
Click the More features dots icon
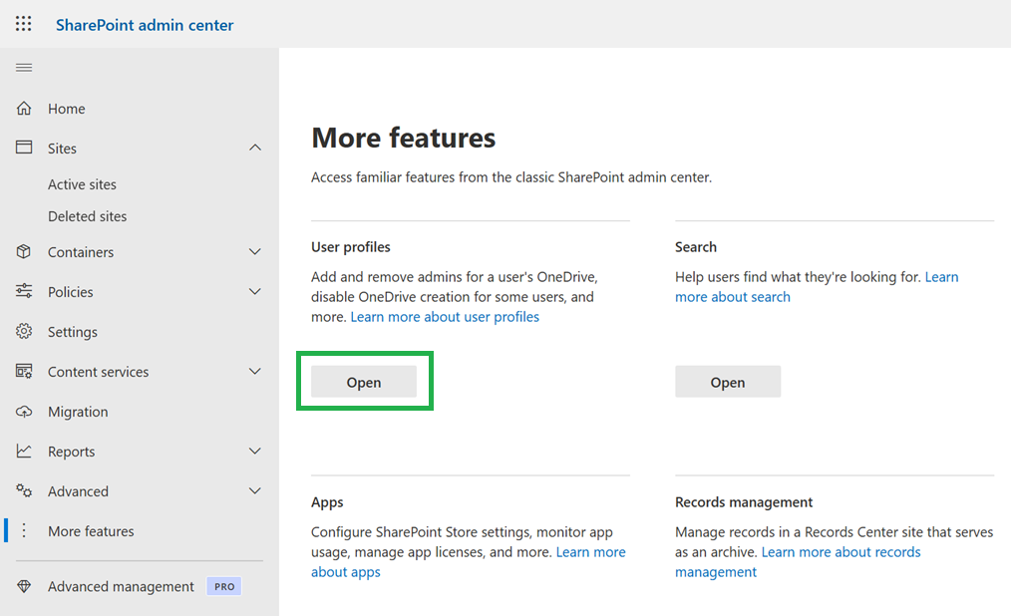coord(24,530)
